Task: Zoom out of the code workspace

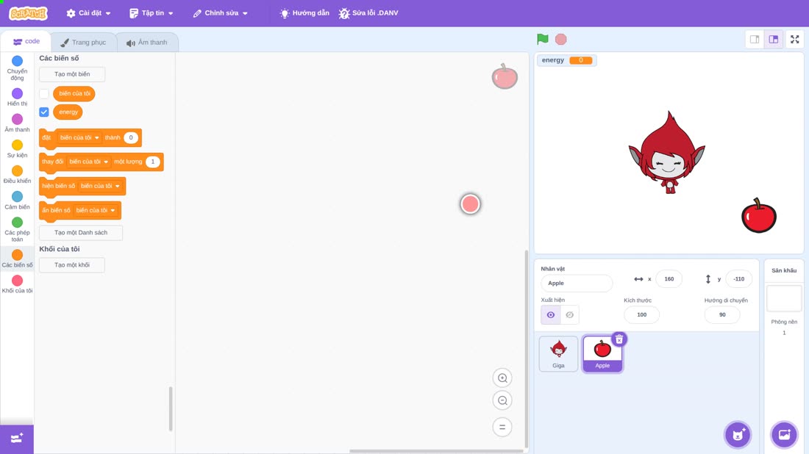Action: coord(502,400)
